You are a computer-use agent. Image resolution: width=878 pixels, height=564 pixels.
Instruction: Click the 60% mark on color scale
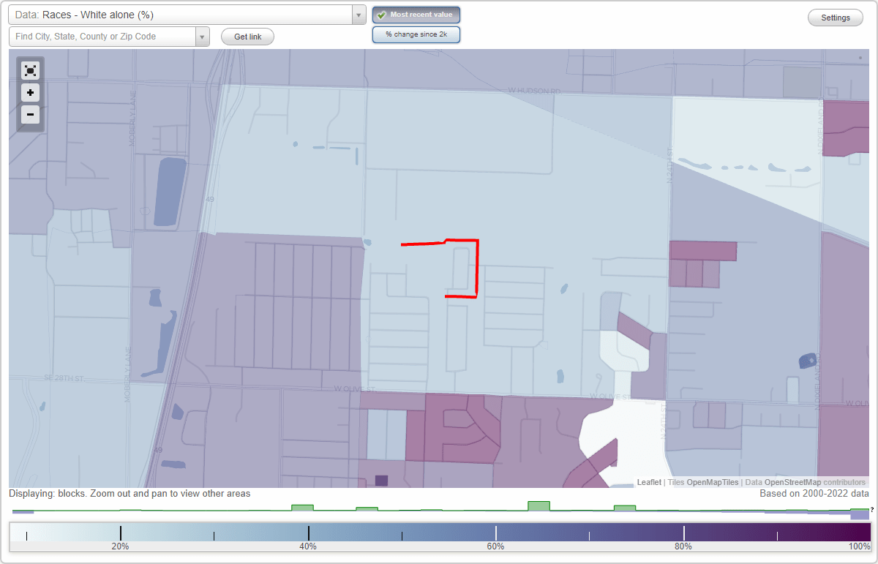click(495, 546)
